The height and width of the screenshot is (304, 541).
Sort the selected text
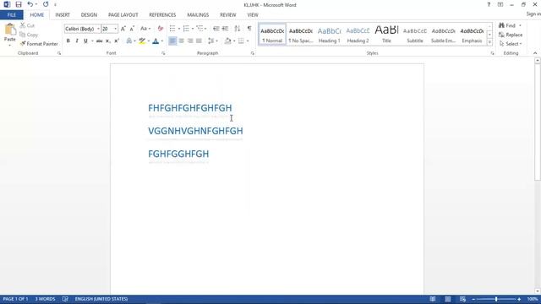[x=237, y=29]
